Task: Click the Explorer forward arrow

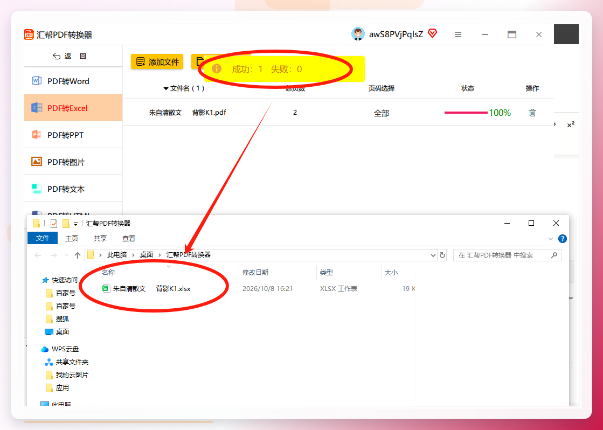Action: coord(54,255)
